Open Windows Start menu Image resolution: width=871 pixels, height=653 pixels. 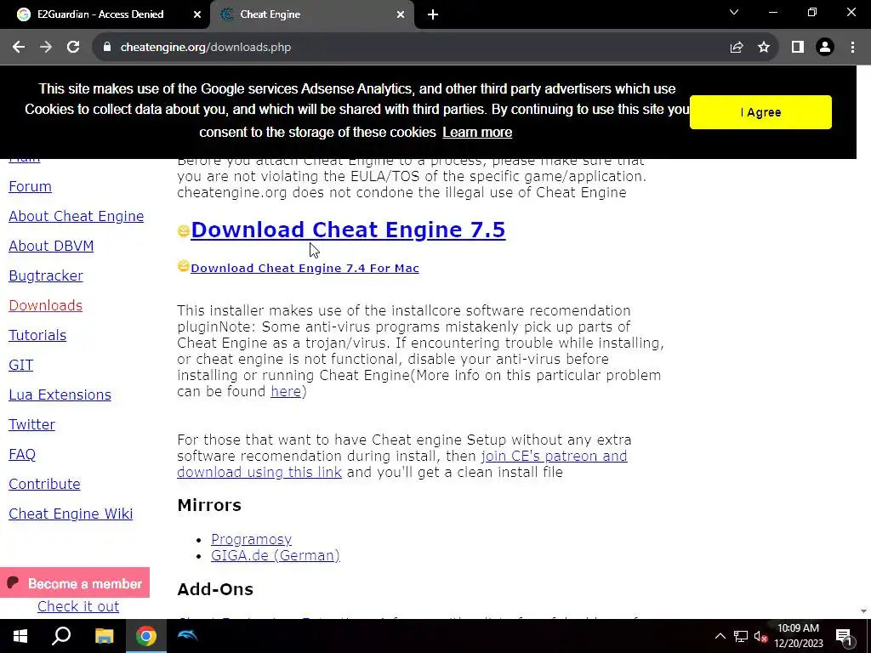click(x=20, y=636)
